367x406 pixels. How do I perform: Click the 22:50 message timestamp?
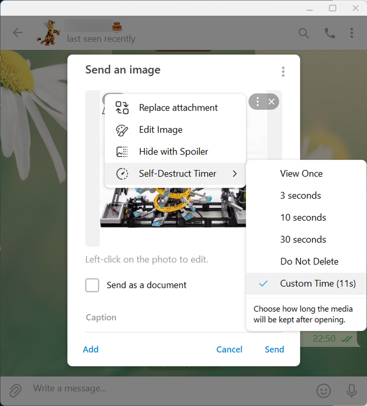click(x=324, y=338)
